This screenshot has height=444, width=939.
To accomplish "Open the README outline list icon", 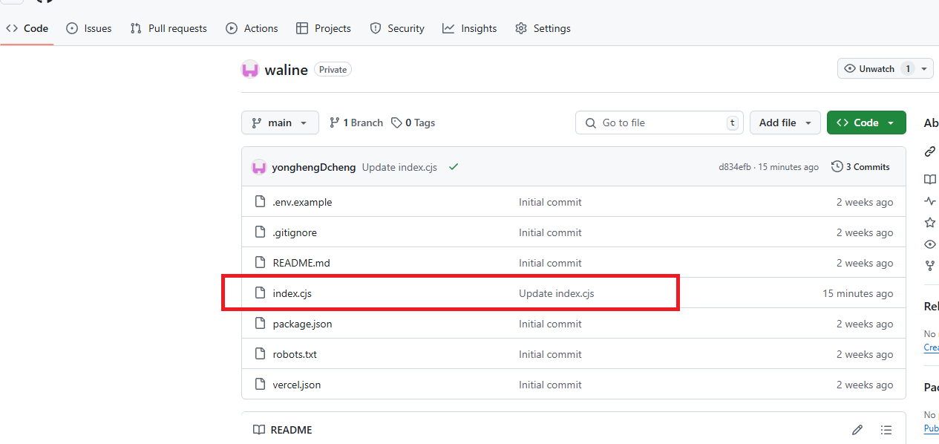I will [886, 430].
